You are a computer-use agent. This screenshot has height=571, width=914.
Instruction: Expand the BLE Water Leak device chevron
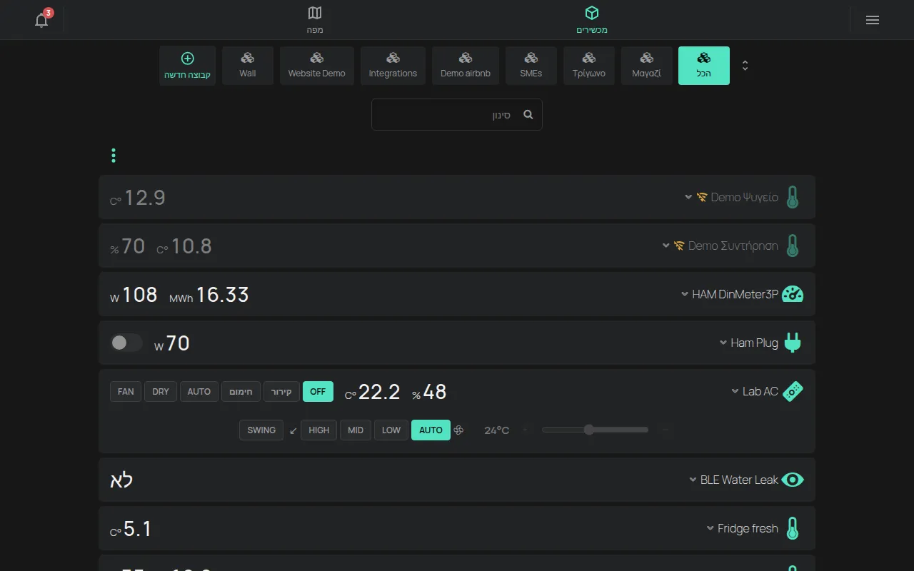[693, 480]
